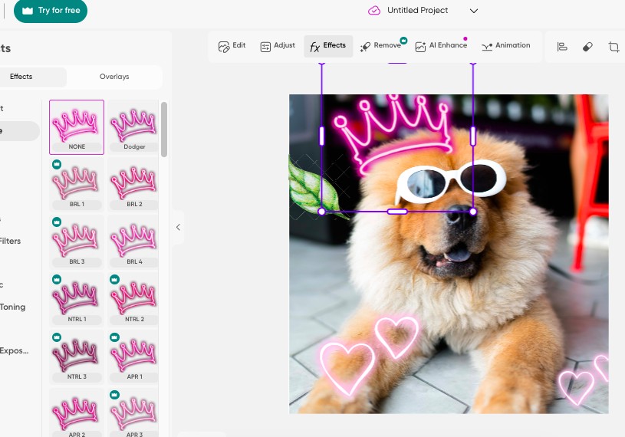The height and width of the screenshot is (437, 625).
Task: Click the premium badge on the Remove tool
Action: pyautogui.click(x=403, y=40)
